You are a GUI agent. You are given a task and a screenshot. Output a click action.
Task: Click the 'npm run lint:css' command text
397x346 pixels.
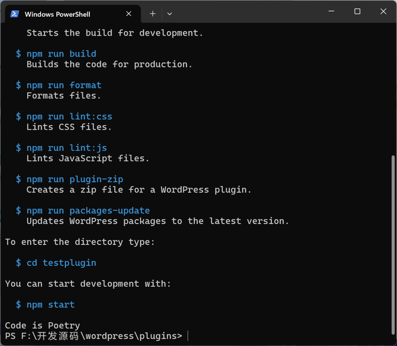coord(69,117)
